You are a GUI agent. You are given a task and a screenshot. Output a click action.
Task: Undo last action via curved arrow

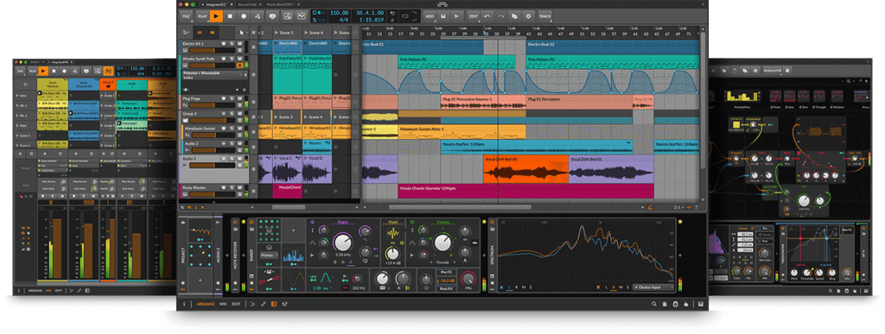click(x=487, y=16)
